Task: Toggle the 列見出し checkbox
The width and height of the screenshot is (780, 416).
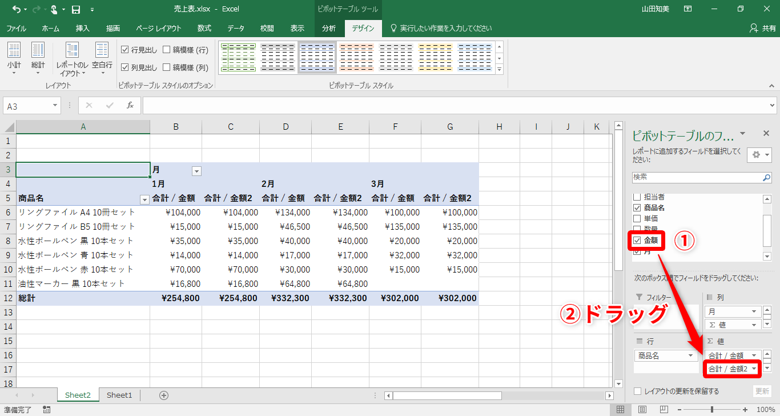Action: pyautogui.click(x=125, y=67)
